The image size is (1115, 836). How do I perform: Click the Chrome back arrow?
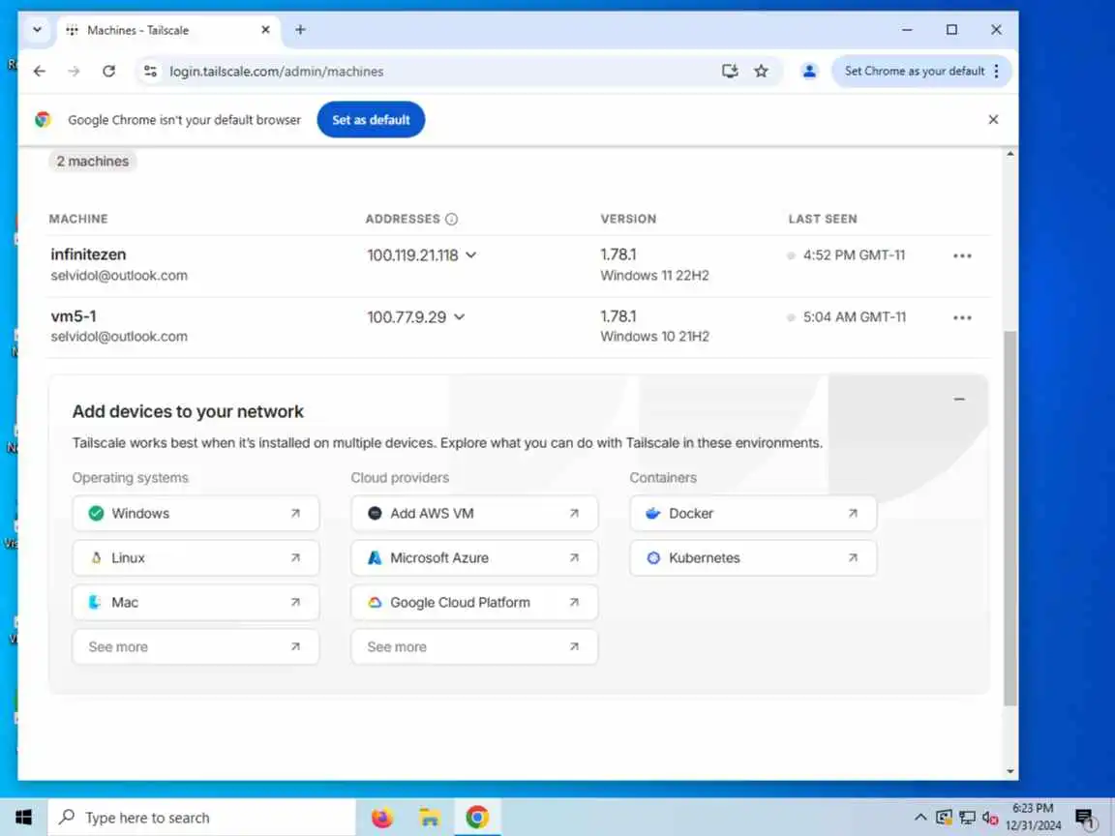click(40, 71)
